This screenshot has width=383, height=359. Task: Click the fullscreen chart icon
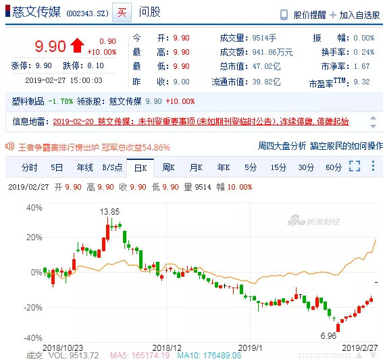pos(355,166)
